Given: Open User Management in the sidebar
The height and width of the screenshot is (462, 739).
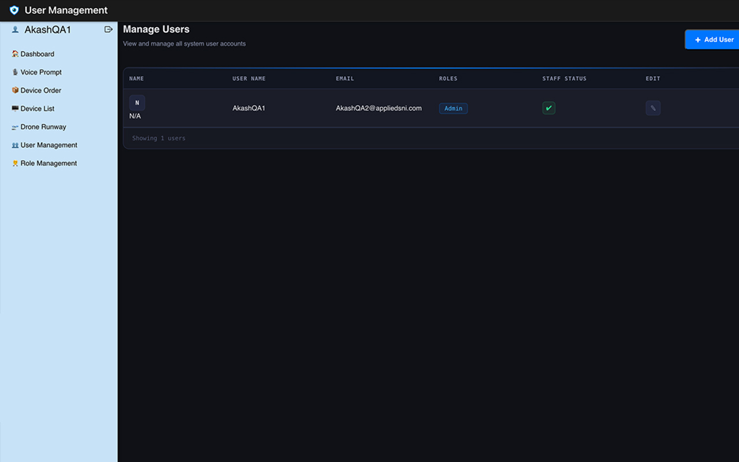Looking at the screenshot, I should point(44,145).
